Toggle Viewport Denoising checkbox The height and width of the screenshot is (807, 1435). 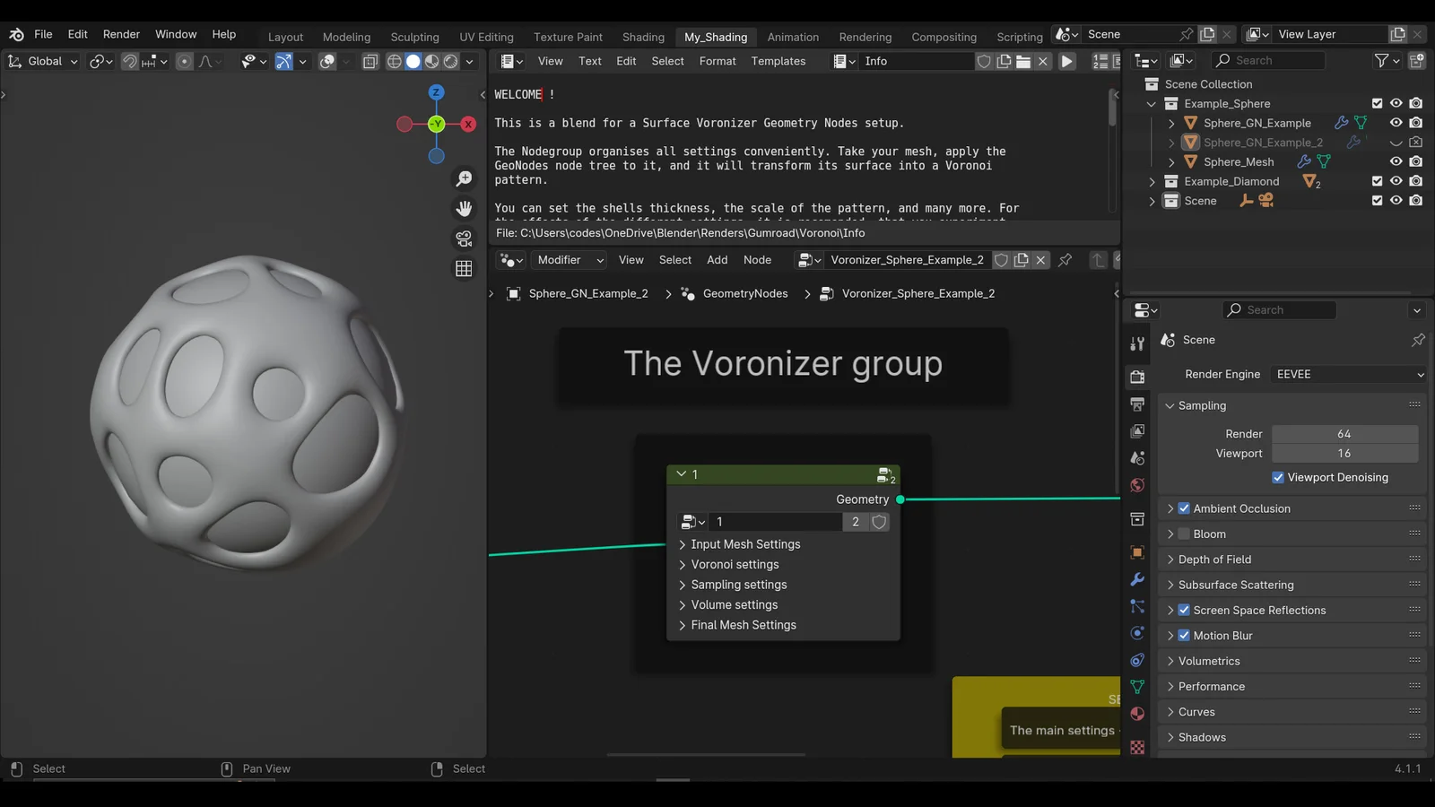[1278, 477]
